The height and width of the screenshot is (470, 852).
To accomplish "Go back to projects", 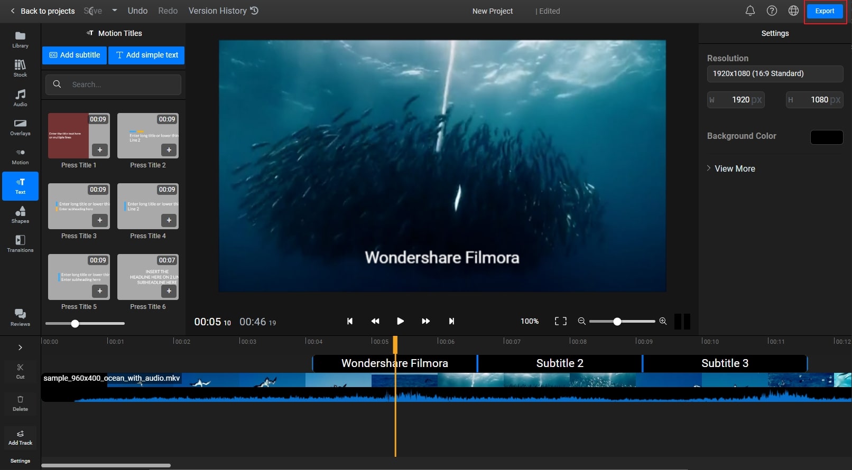I will 42,11.
